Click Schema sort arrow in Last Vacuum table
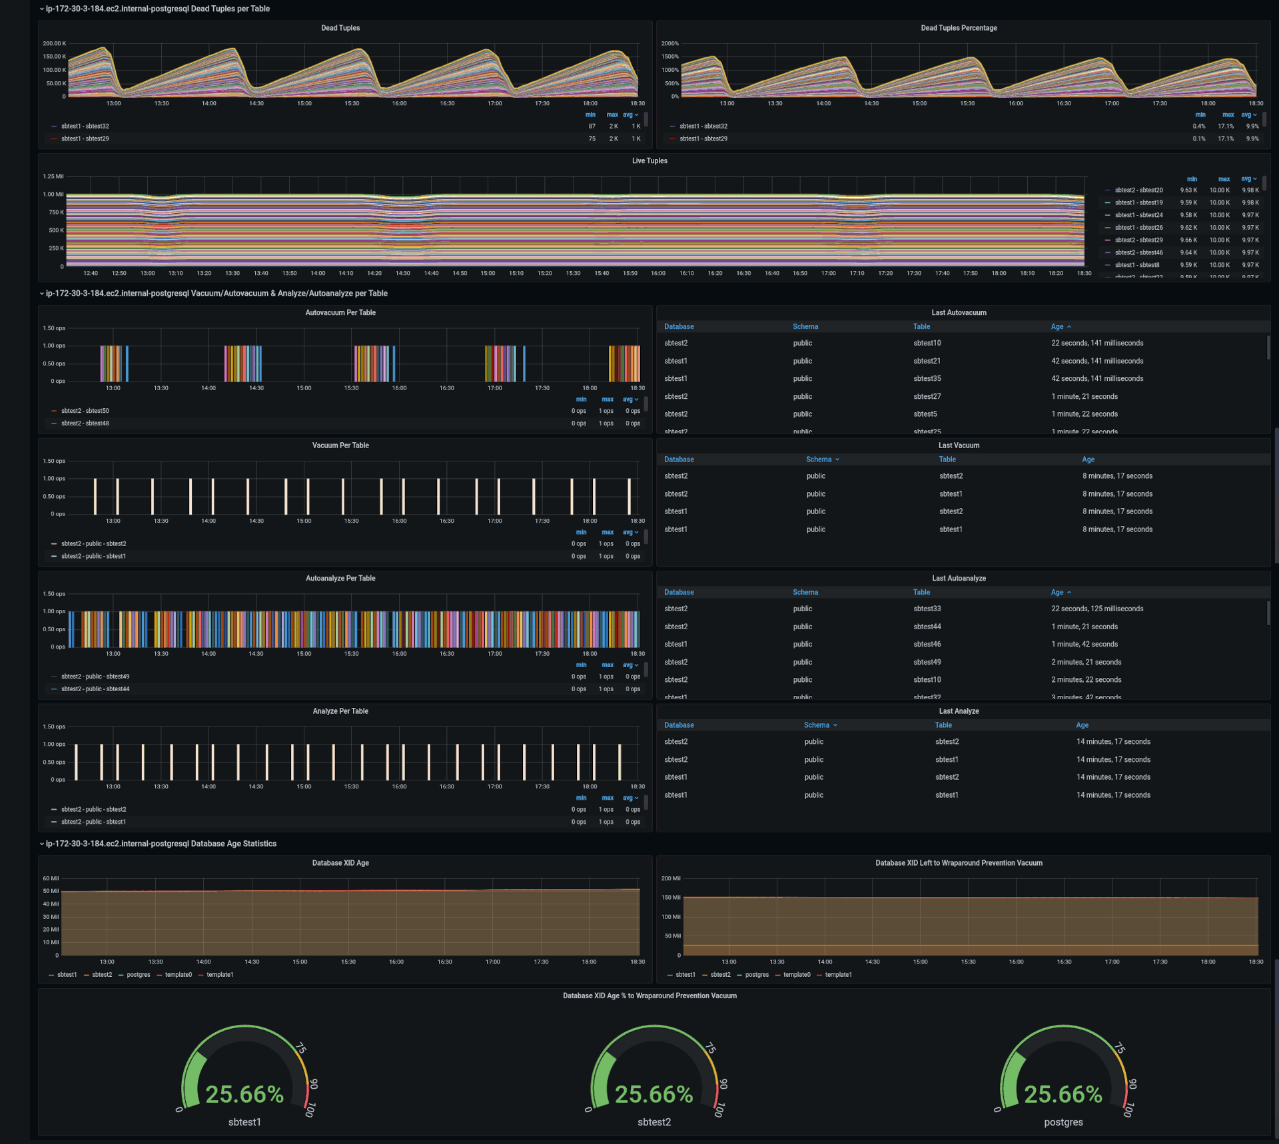 click(x=837, y=459)
